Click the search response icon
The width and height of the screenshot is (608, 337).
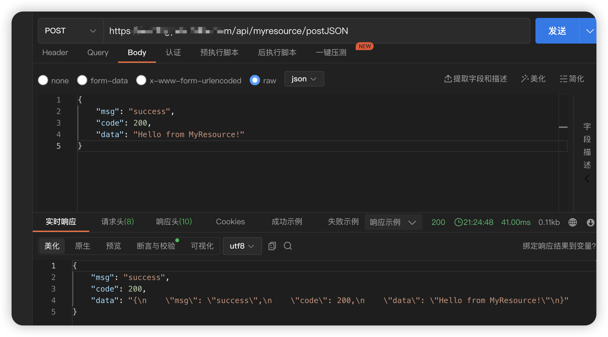(288, 246)
